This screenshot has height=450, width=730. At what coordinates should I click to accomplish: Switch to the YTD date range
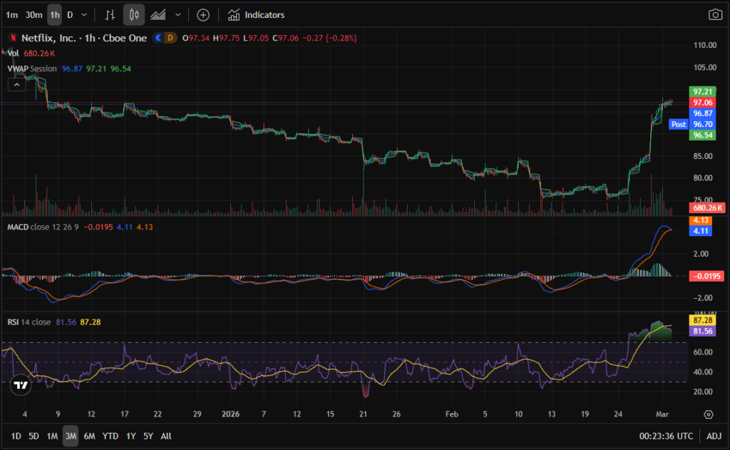pos(110,436)
